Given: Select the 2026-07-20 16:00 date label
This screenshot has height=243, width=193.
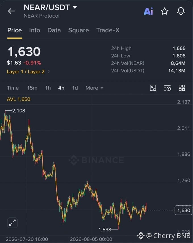Looking at the screenshot, I should (x=27, y=239).
